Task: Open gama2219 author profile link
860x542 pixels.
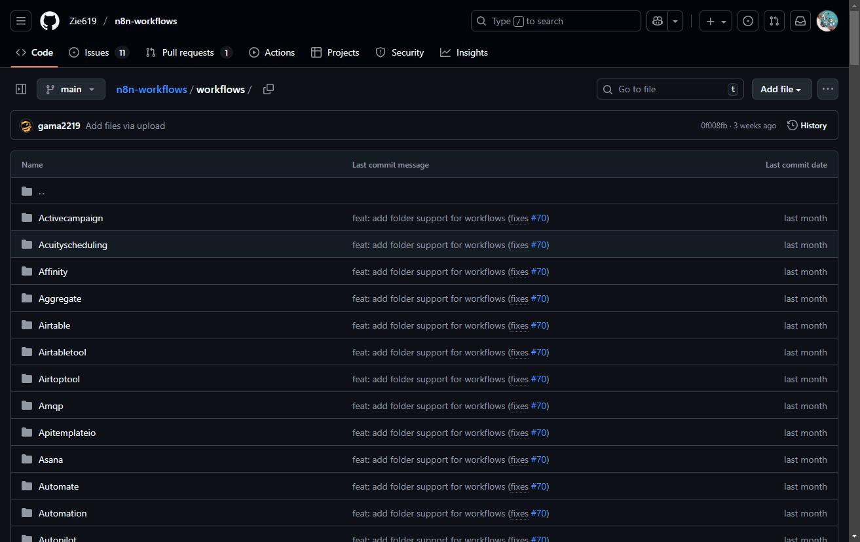Action: [x=59, y=126]
